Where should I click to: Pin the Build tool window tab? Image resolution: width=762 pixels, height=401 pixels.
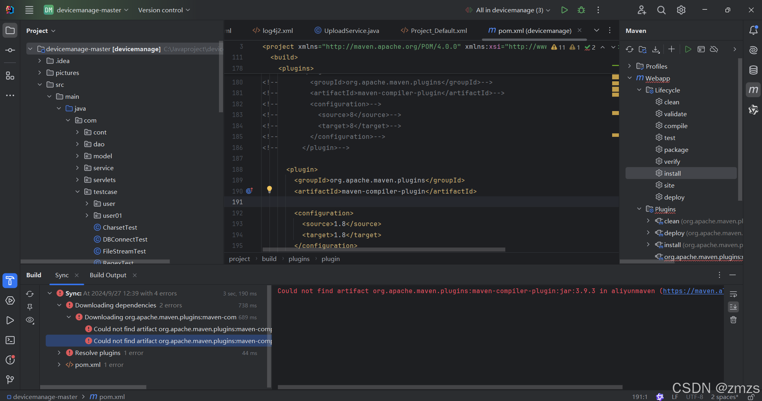[x=30, y=307]
